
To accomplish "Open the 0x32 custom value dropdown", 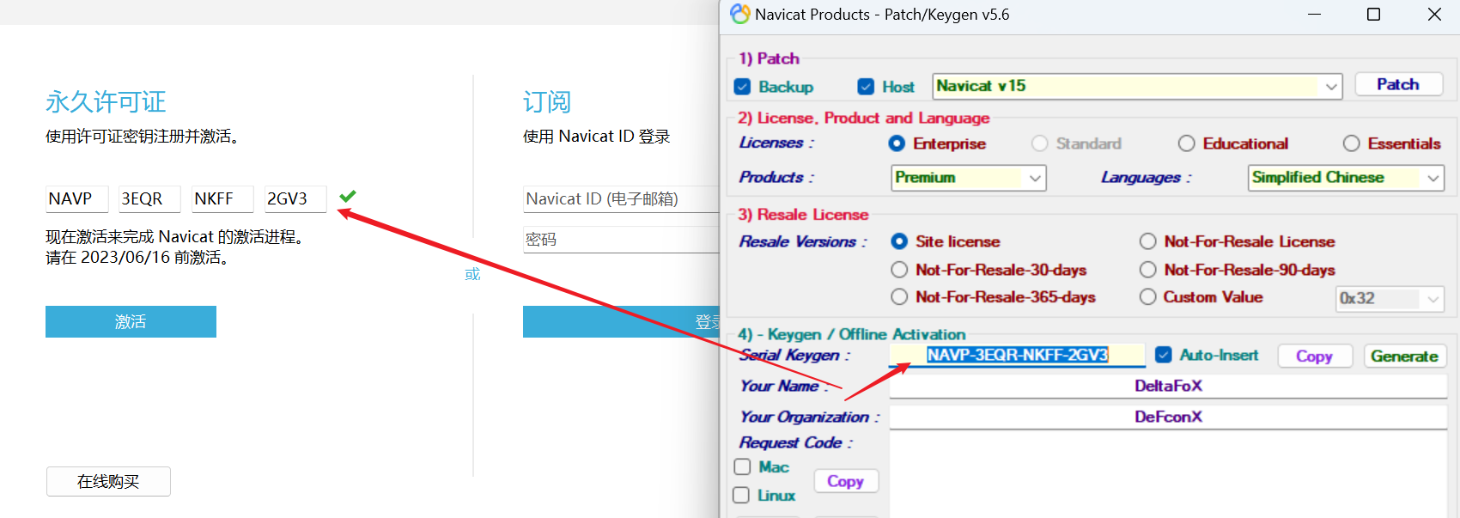I will (1390, 298).
